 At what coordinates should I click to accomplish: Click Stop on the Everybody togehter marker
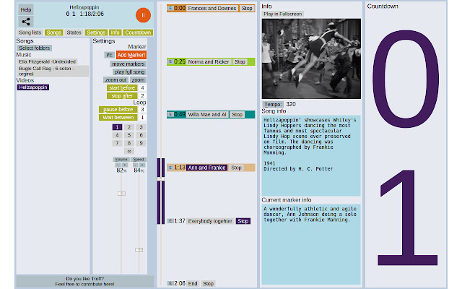pyautogui.click(x=243, y=221)
